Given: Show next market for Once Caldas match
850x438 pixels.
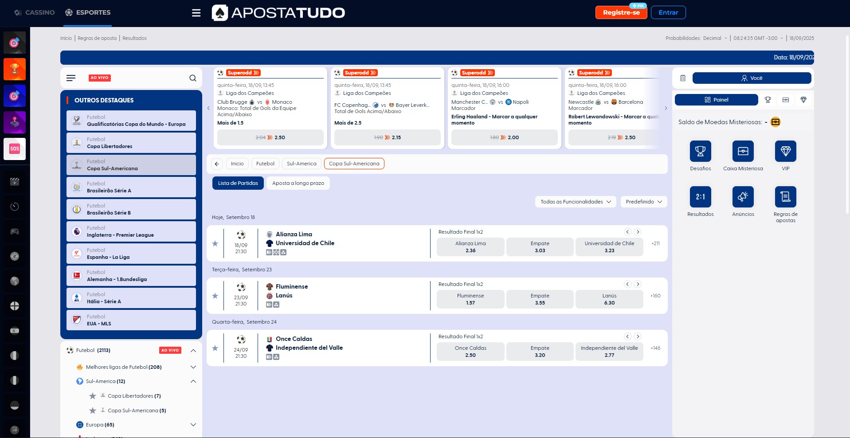Looking at the screenshot, I should [x=638, y=336].
